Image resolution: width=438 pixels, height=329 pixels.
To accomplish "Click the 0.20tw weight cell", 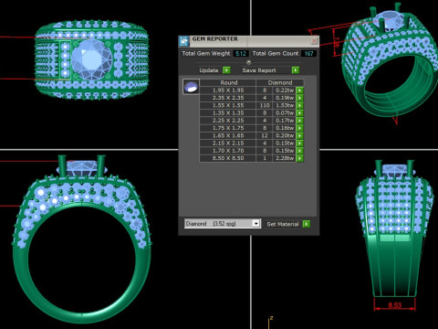I will pyautogui.click(x=285, y=135).
